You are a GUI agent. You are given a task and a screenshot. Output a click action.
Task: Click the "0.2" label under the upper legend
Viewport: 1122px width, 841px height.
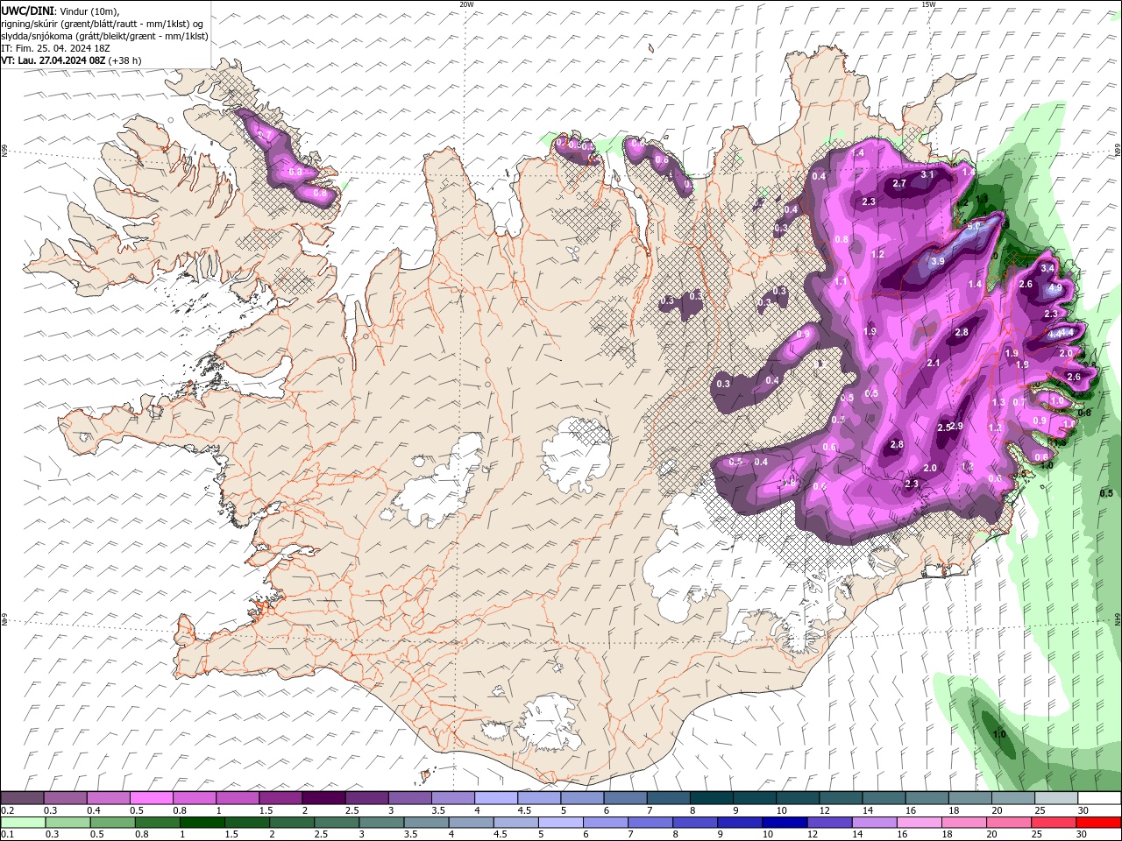(x=7, y=810)
